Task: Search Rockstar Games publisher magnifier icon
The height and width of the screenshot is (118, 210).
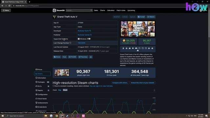Action: 91,35
